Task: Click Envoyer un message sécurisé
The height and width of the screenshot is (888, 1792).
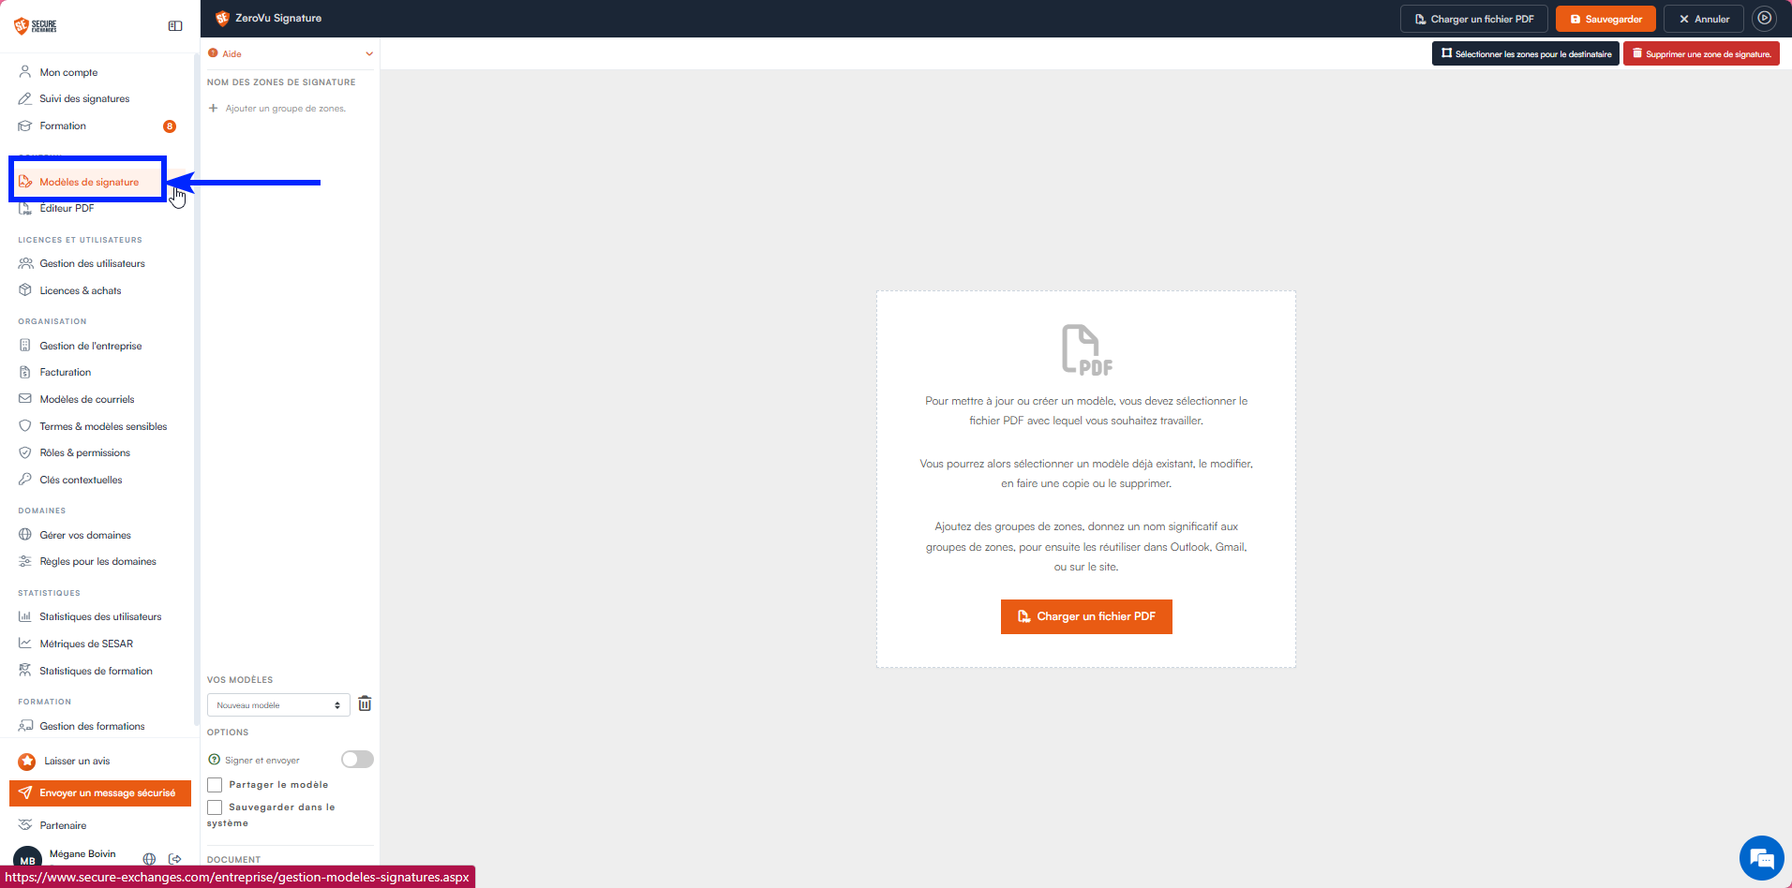Action: (x=100, y=793)
